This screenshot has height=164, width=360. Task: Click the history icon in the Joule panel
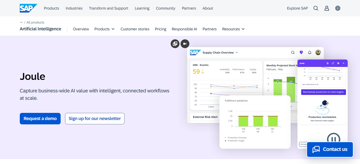pos(328,63)
